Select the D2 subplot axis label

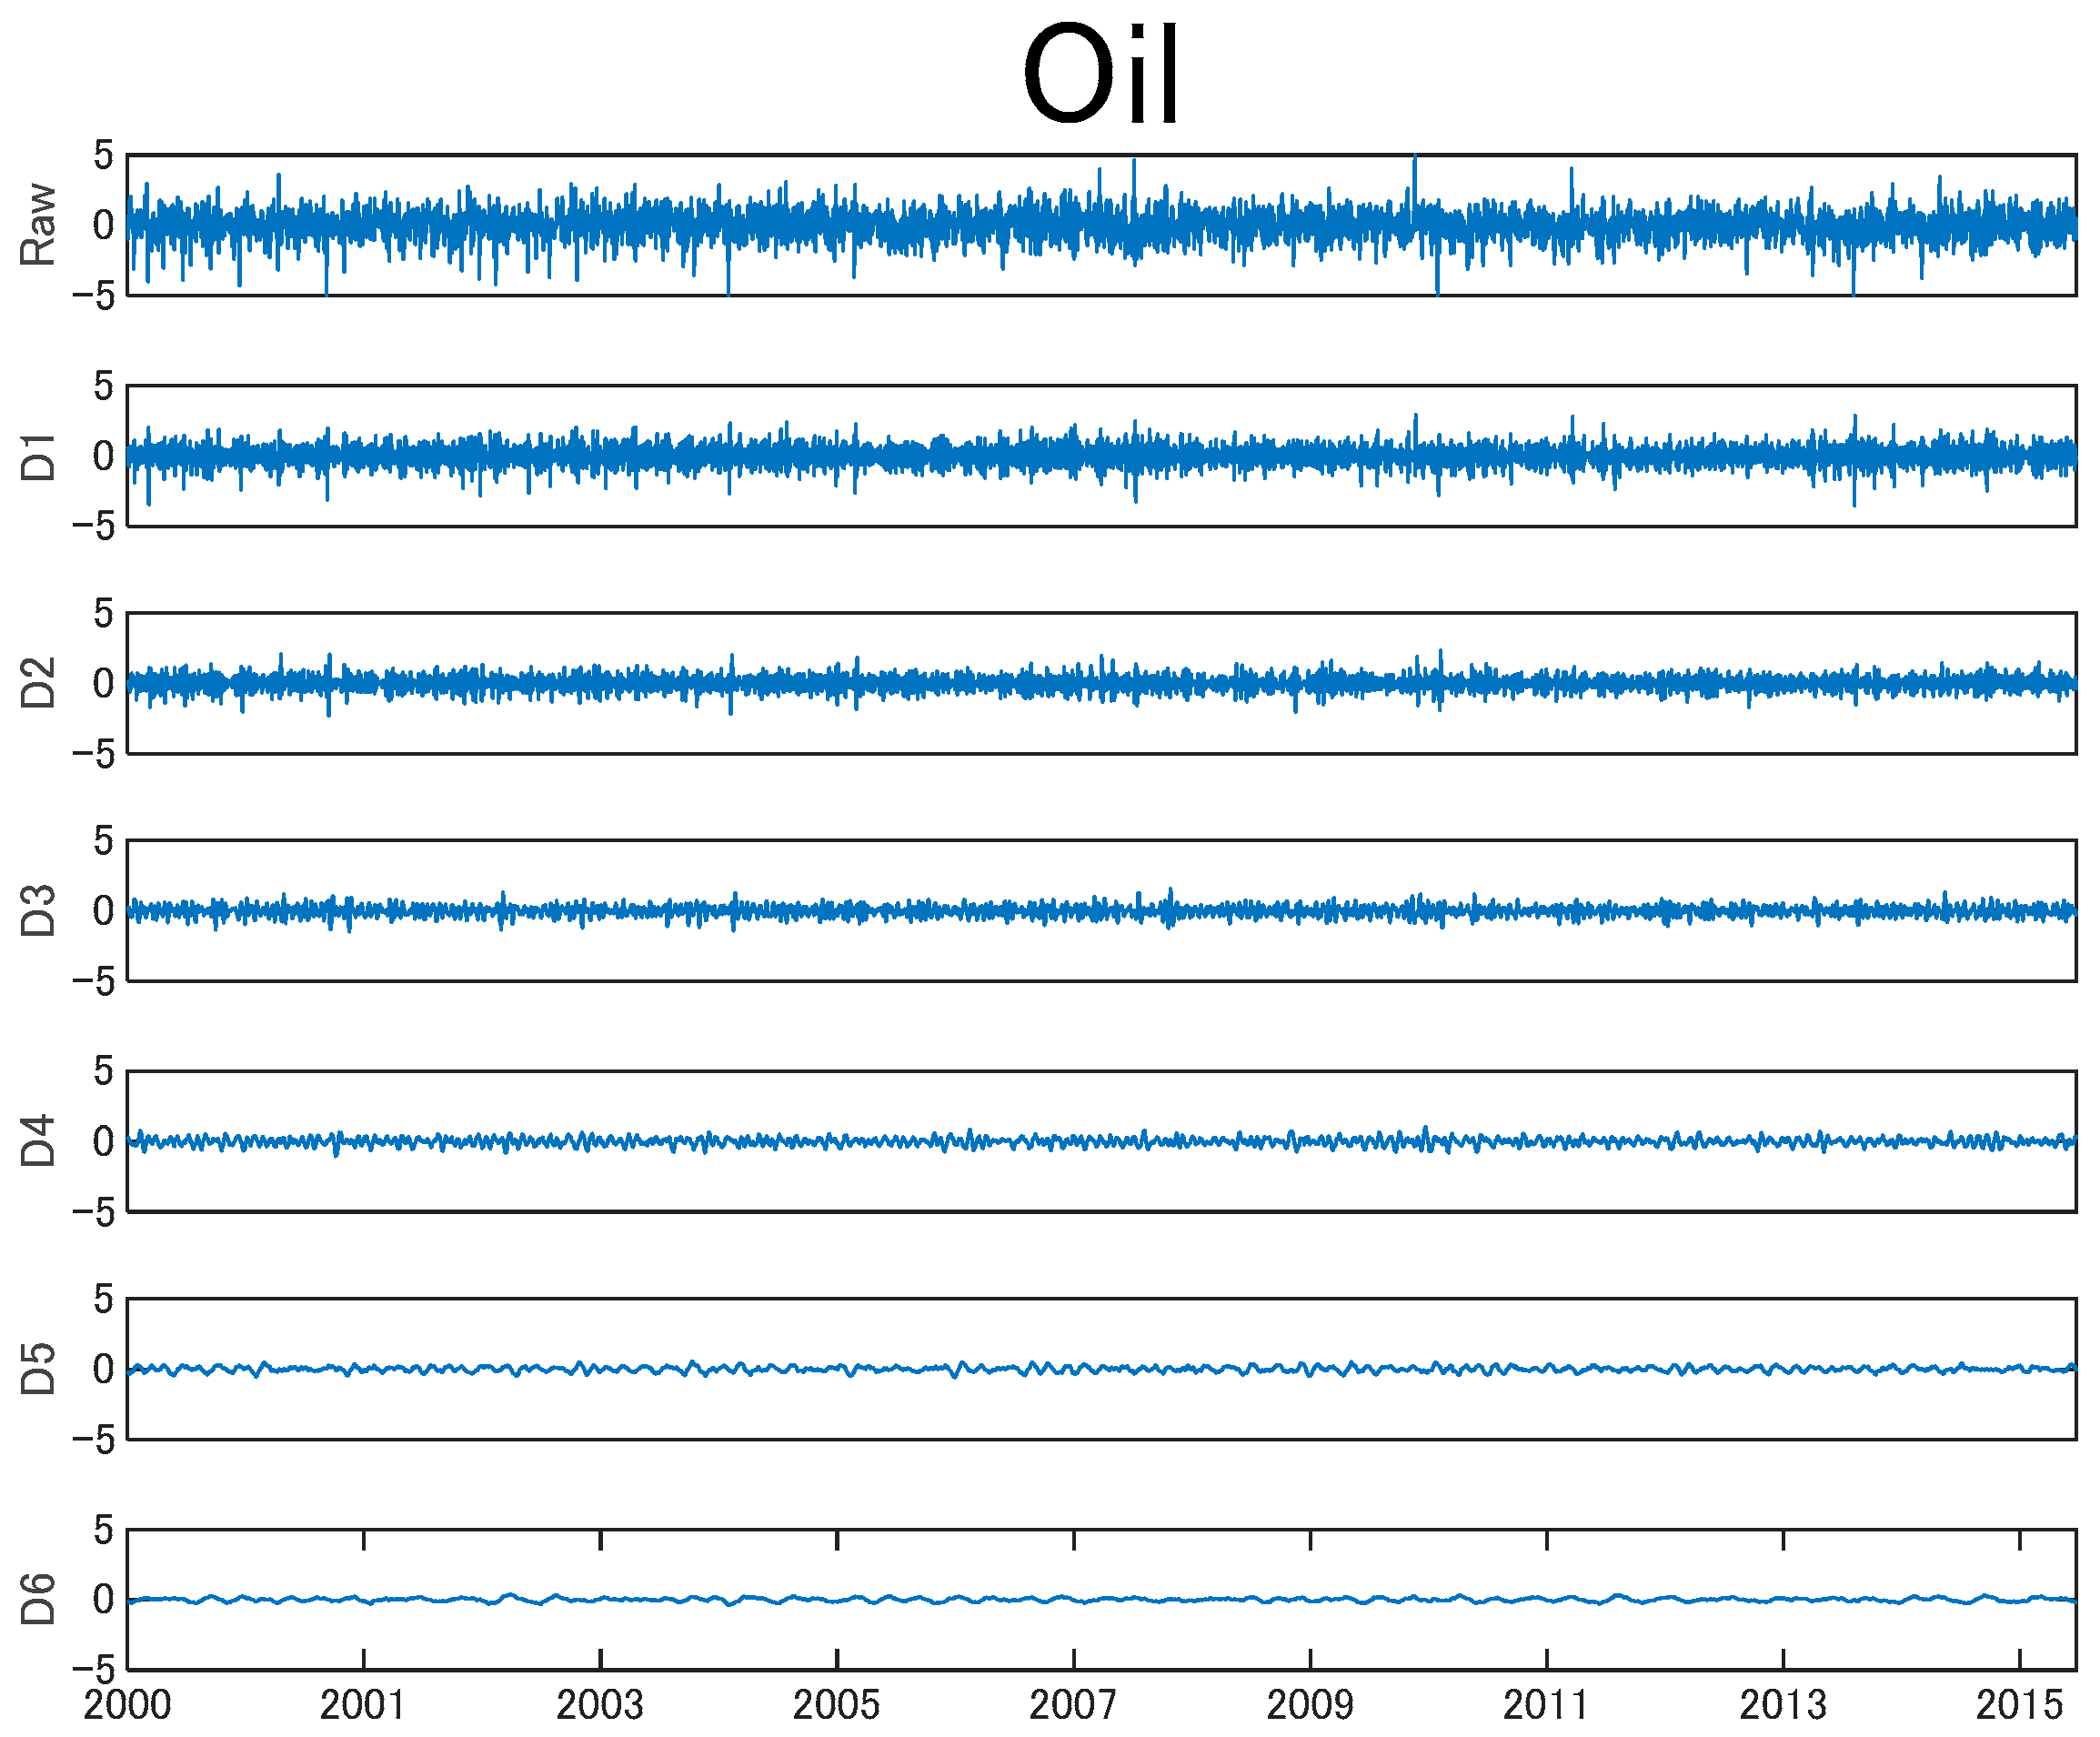38,683
